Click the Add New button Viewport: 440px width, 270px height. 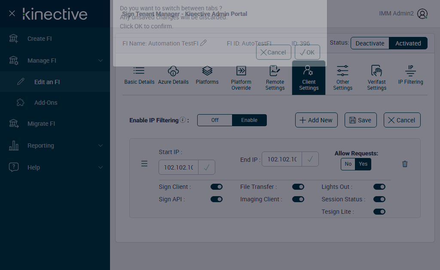pyautogui.click(x=316, y=120)
